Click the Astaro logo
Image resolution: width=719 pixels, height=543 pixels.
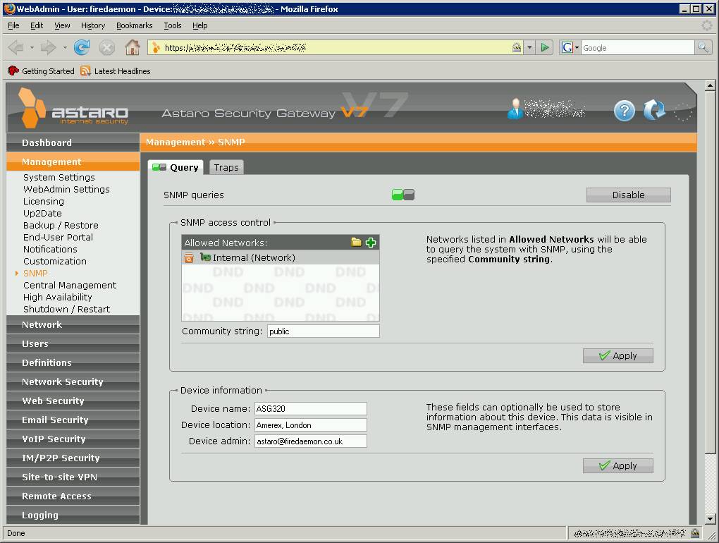click(73, 108)
